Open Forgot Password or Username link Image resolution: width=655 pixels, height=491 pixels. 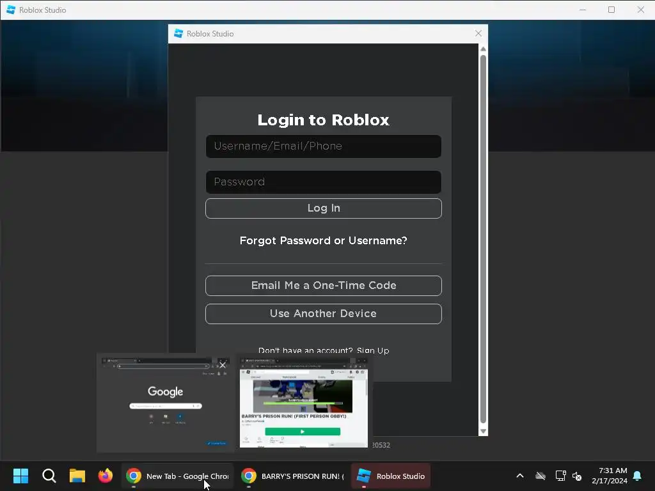pos(323,240)
